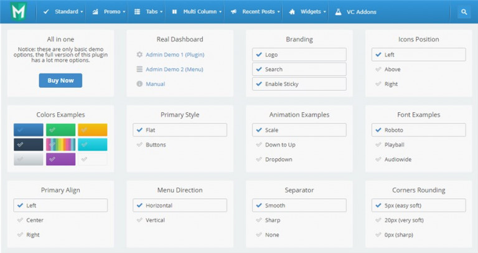Click the green M logo

[x=19, y=11]
